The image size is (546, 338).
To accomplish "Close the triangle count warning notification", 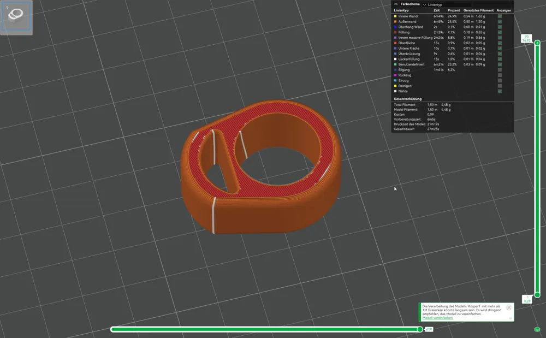I will coord(509,308).
